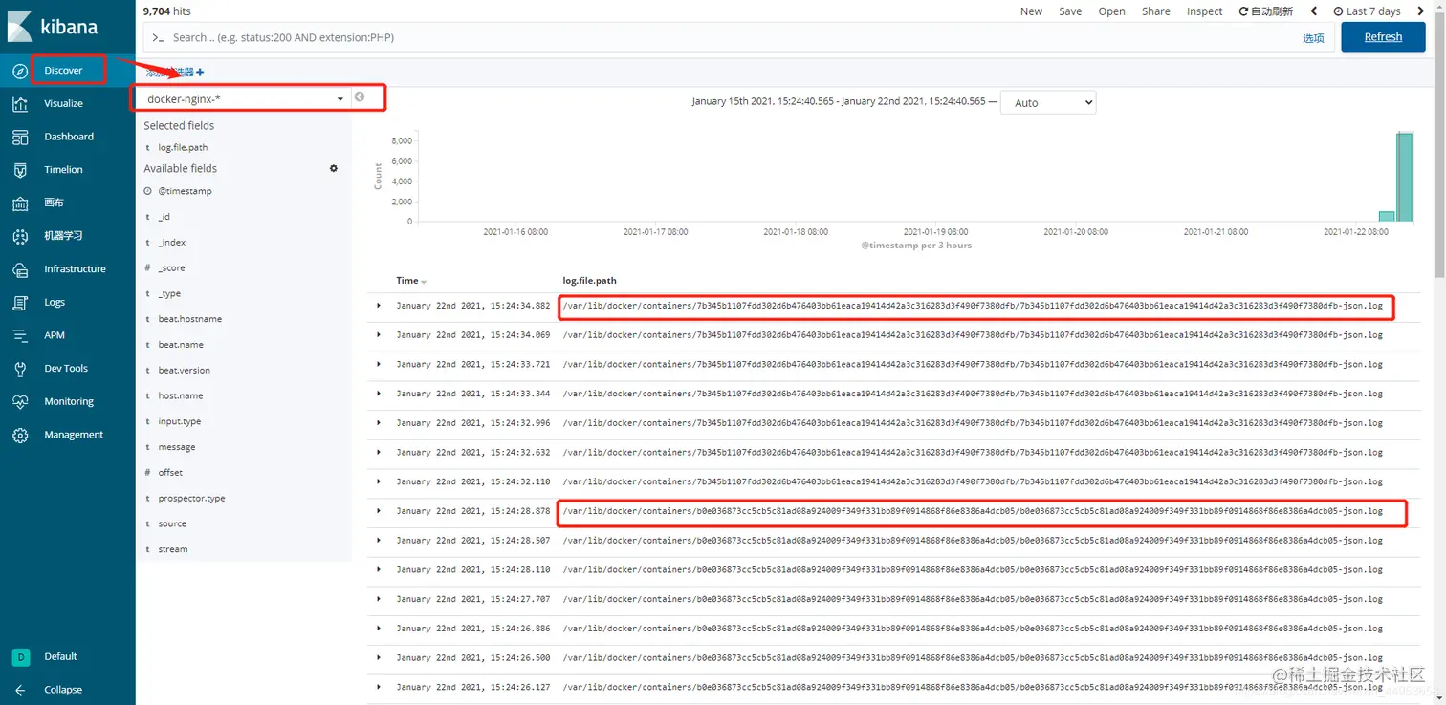
Task: Click the 选项 options link
Action: coord(1313,38)
